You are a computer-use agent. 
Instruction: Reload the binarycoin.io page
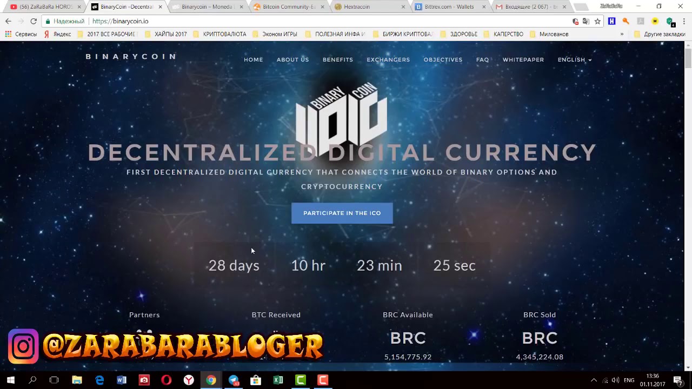pyautogui.click(x=34, y=21)
